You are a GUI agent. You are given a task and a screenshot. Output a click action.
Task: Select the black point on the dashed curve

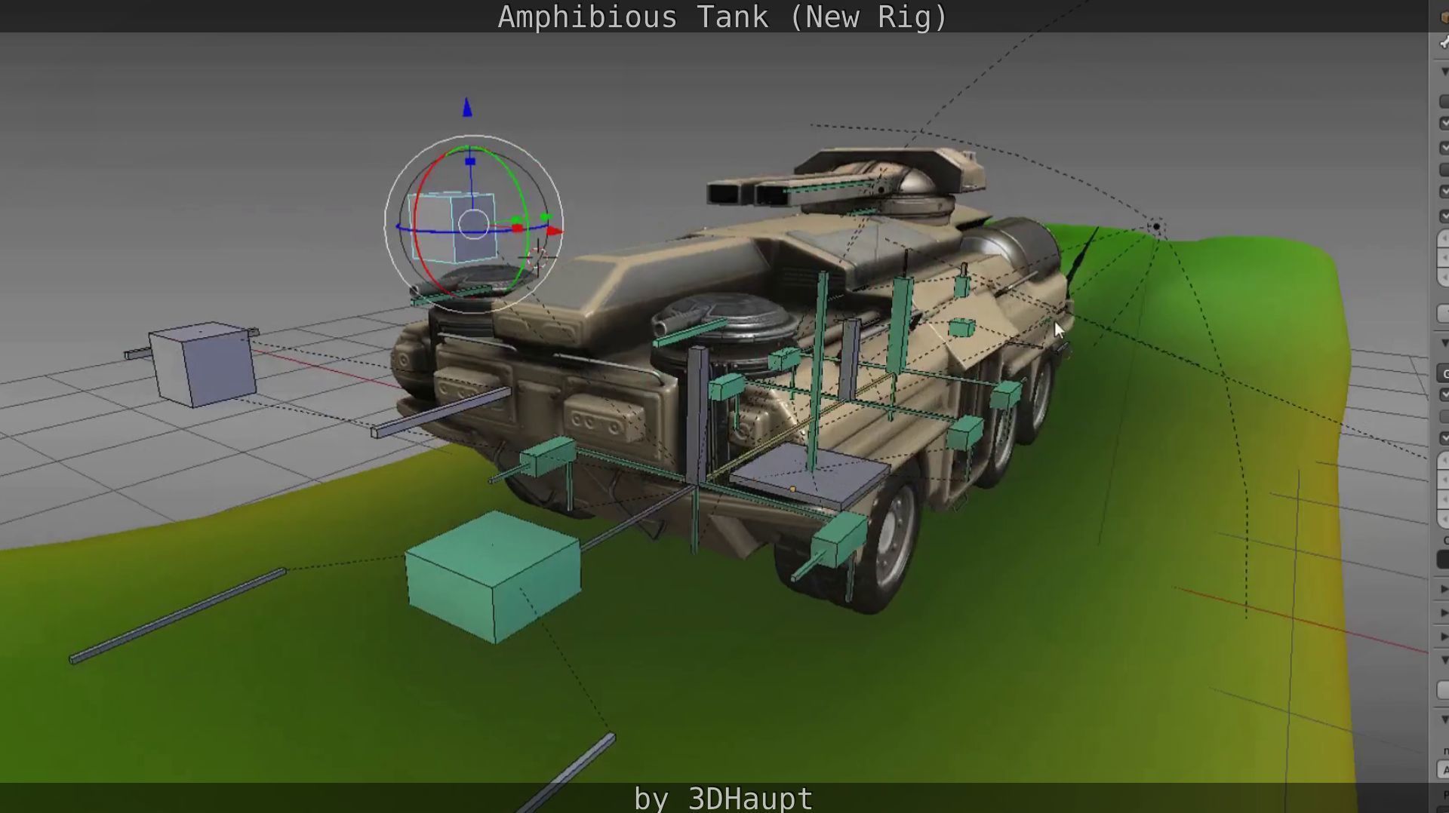coord(1156,226)
